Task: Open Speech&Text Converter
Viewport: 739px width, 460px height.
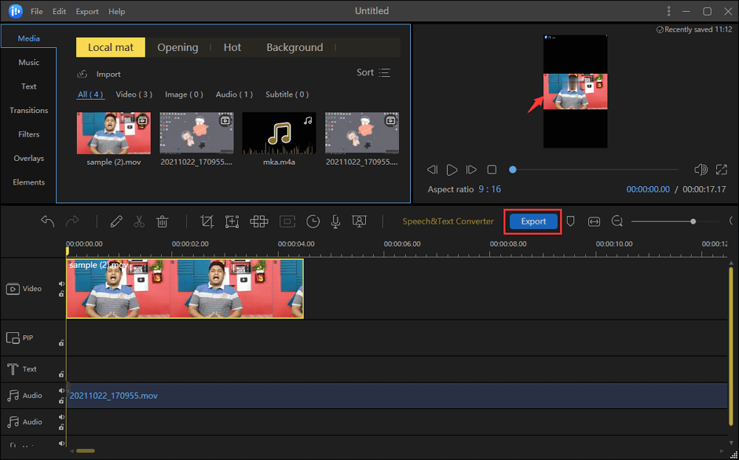Action: tap(448, 222)
